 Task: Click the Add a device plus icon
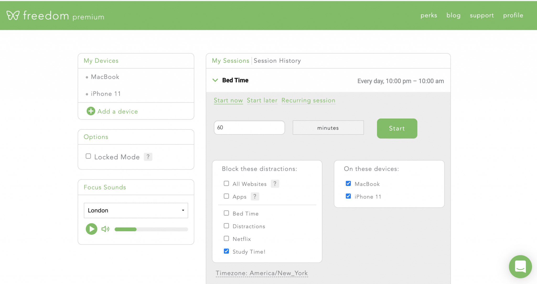pyautogui.click(x=91, y=111)
